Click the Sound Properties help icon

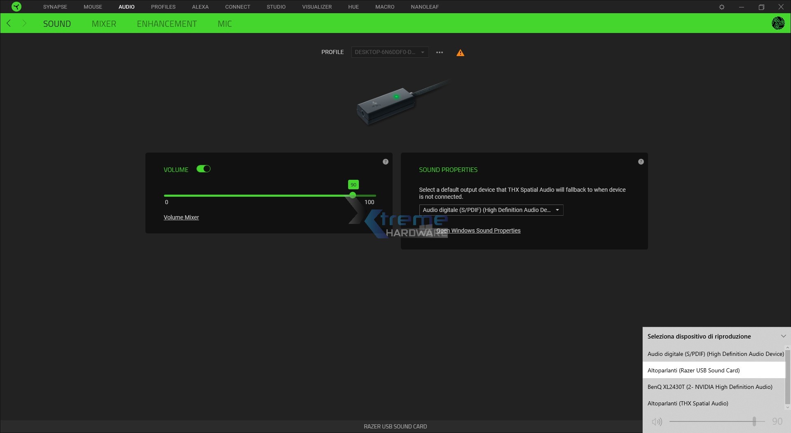point(641,162)
